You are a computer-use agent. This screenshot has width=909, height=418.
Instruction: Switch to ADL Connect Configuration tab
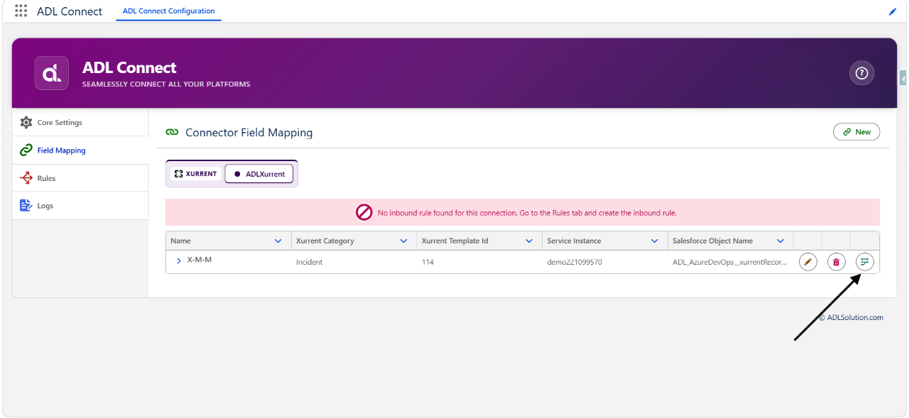coord(168,11)
